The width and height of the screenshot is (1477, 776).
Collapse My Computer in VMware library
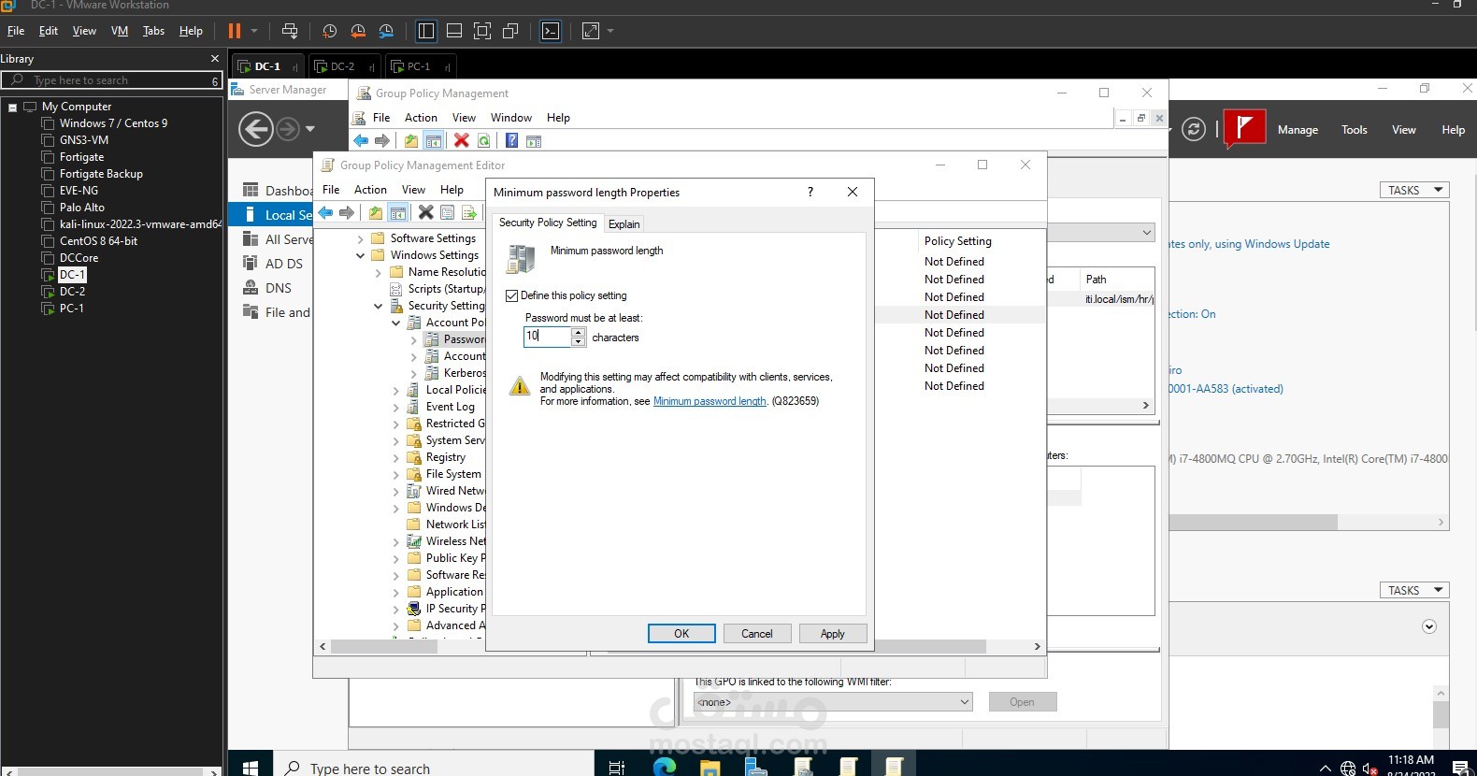(13, 108)
